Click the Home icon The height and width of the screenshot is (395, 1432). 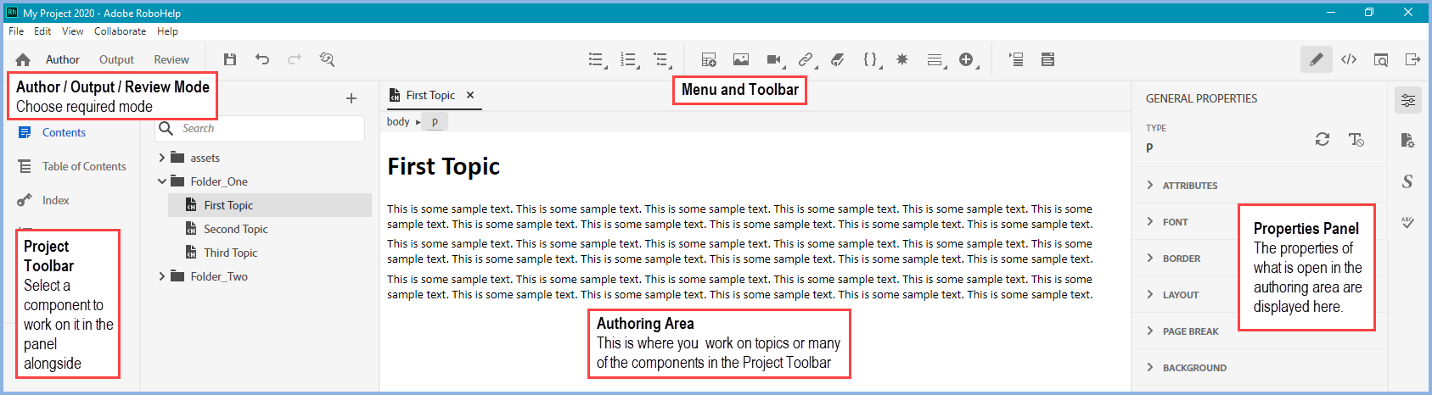[23, 59]
